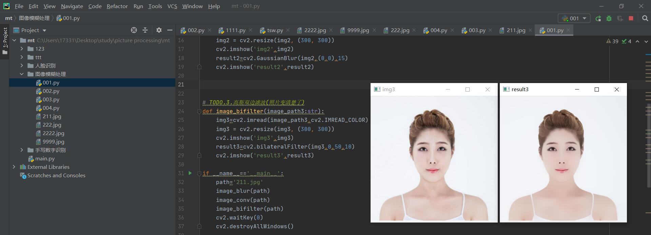Close the 003.py editor tab
The height and width of the screenshot is (235, 651).
(491, 30)
